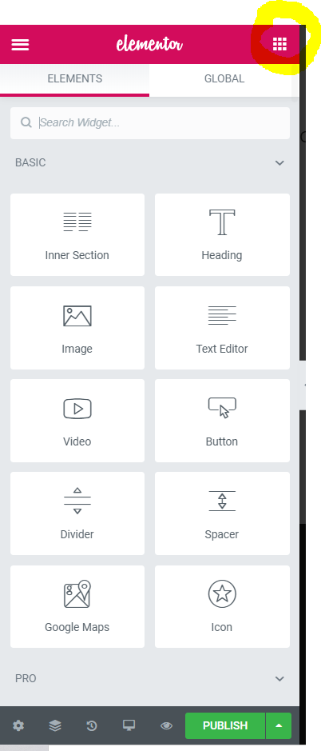Select the Button widget
This screenshot has height=751, width=321.
coord(222,421)
